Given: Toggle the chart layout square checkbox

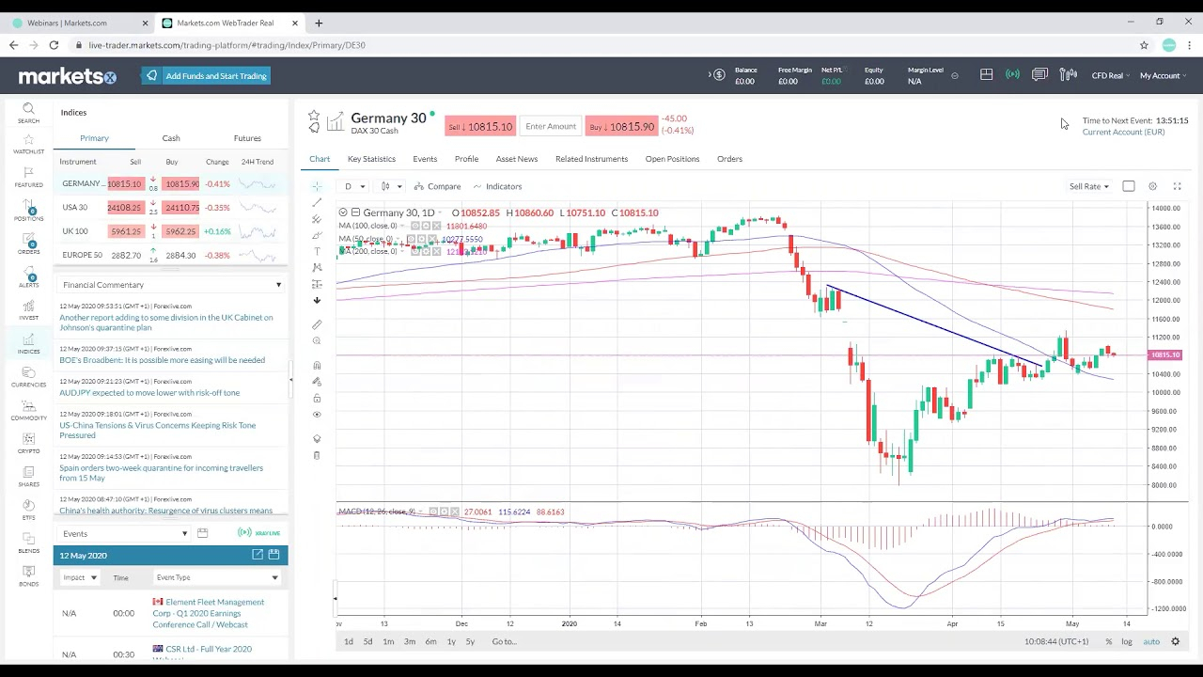Looking at the screenshot, I should 1129,186.
